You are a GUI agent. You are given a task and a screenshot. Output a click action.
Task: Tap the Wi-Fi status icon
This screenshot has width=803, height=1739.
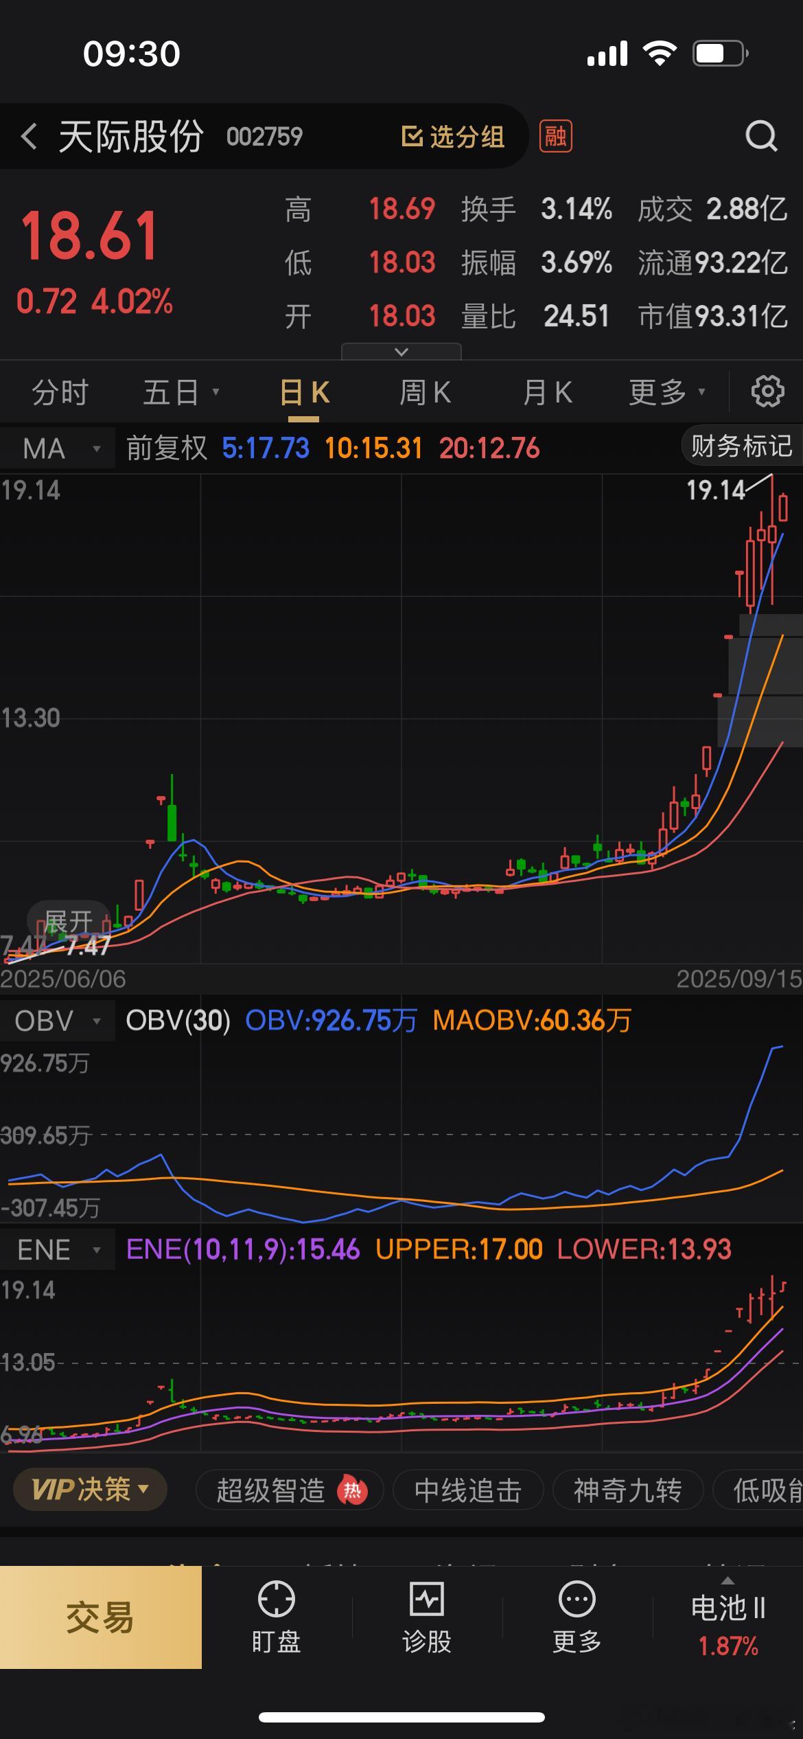pos(660,53)
